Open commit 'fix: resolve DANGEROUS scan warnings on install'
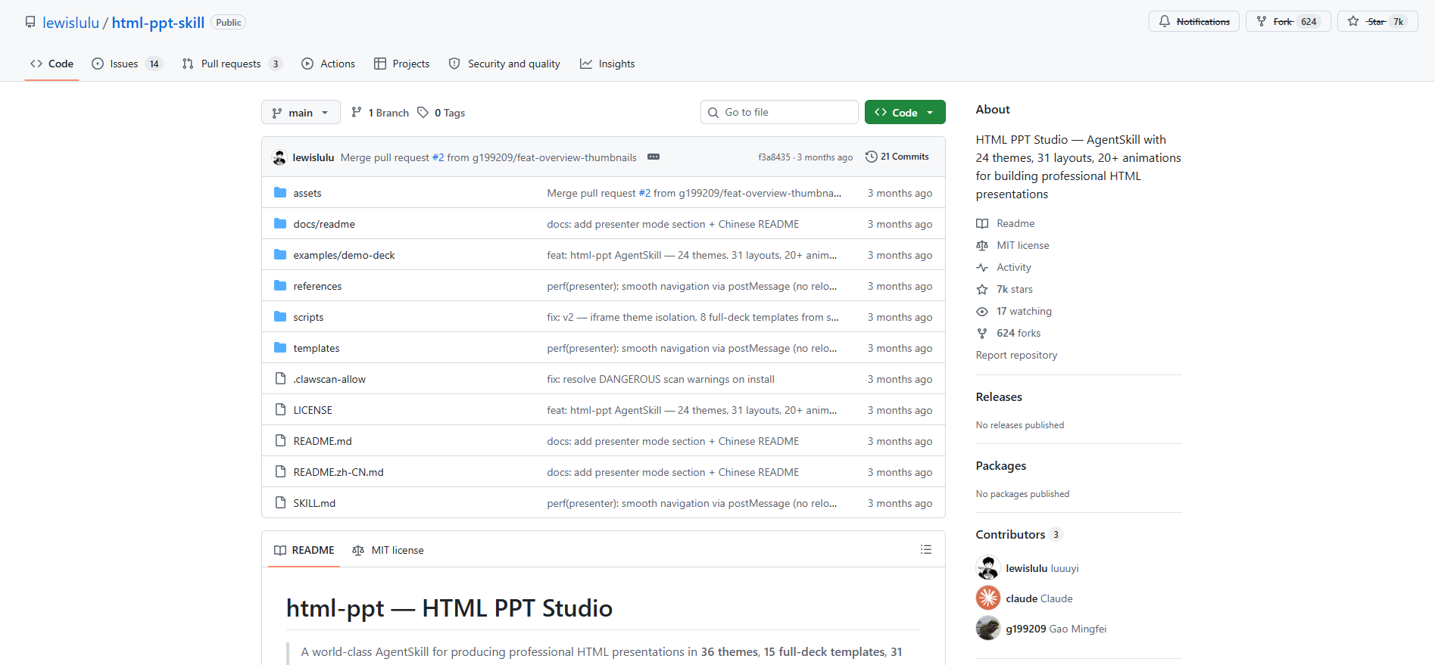This screenshot has height=665, width=1435. 660,379
